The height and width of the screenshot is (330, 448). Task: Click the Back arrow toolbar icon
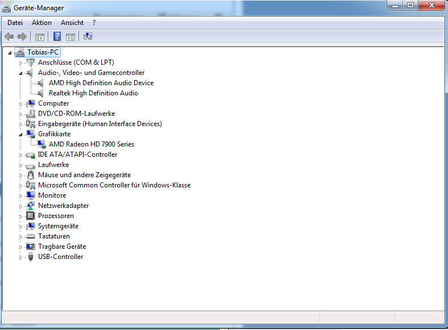tap(9, 36)
